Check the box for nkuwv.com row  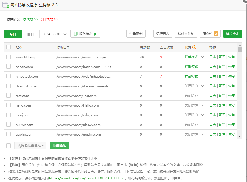click(8, 125)
